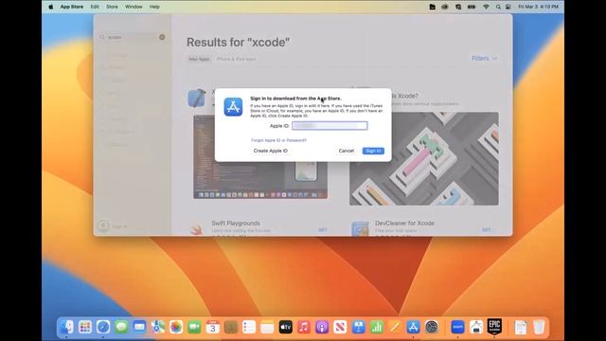Open Podcasts from the Dock
The image size is (606, 341).
point(322,327)
